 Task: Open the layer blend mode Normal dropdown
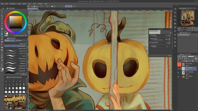point(184,56)
